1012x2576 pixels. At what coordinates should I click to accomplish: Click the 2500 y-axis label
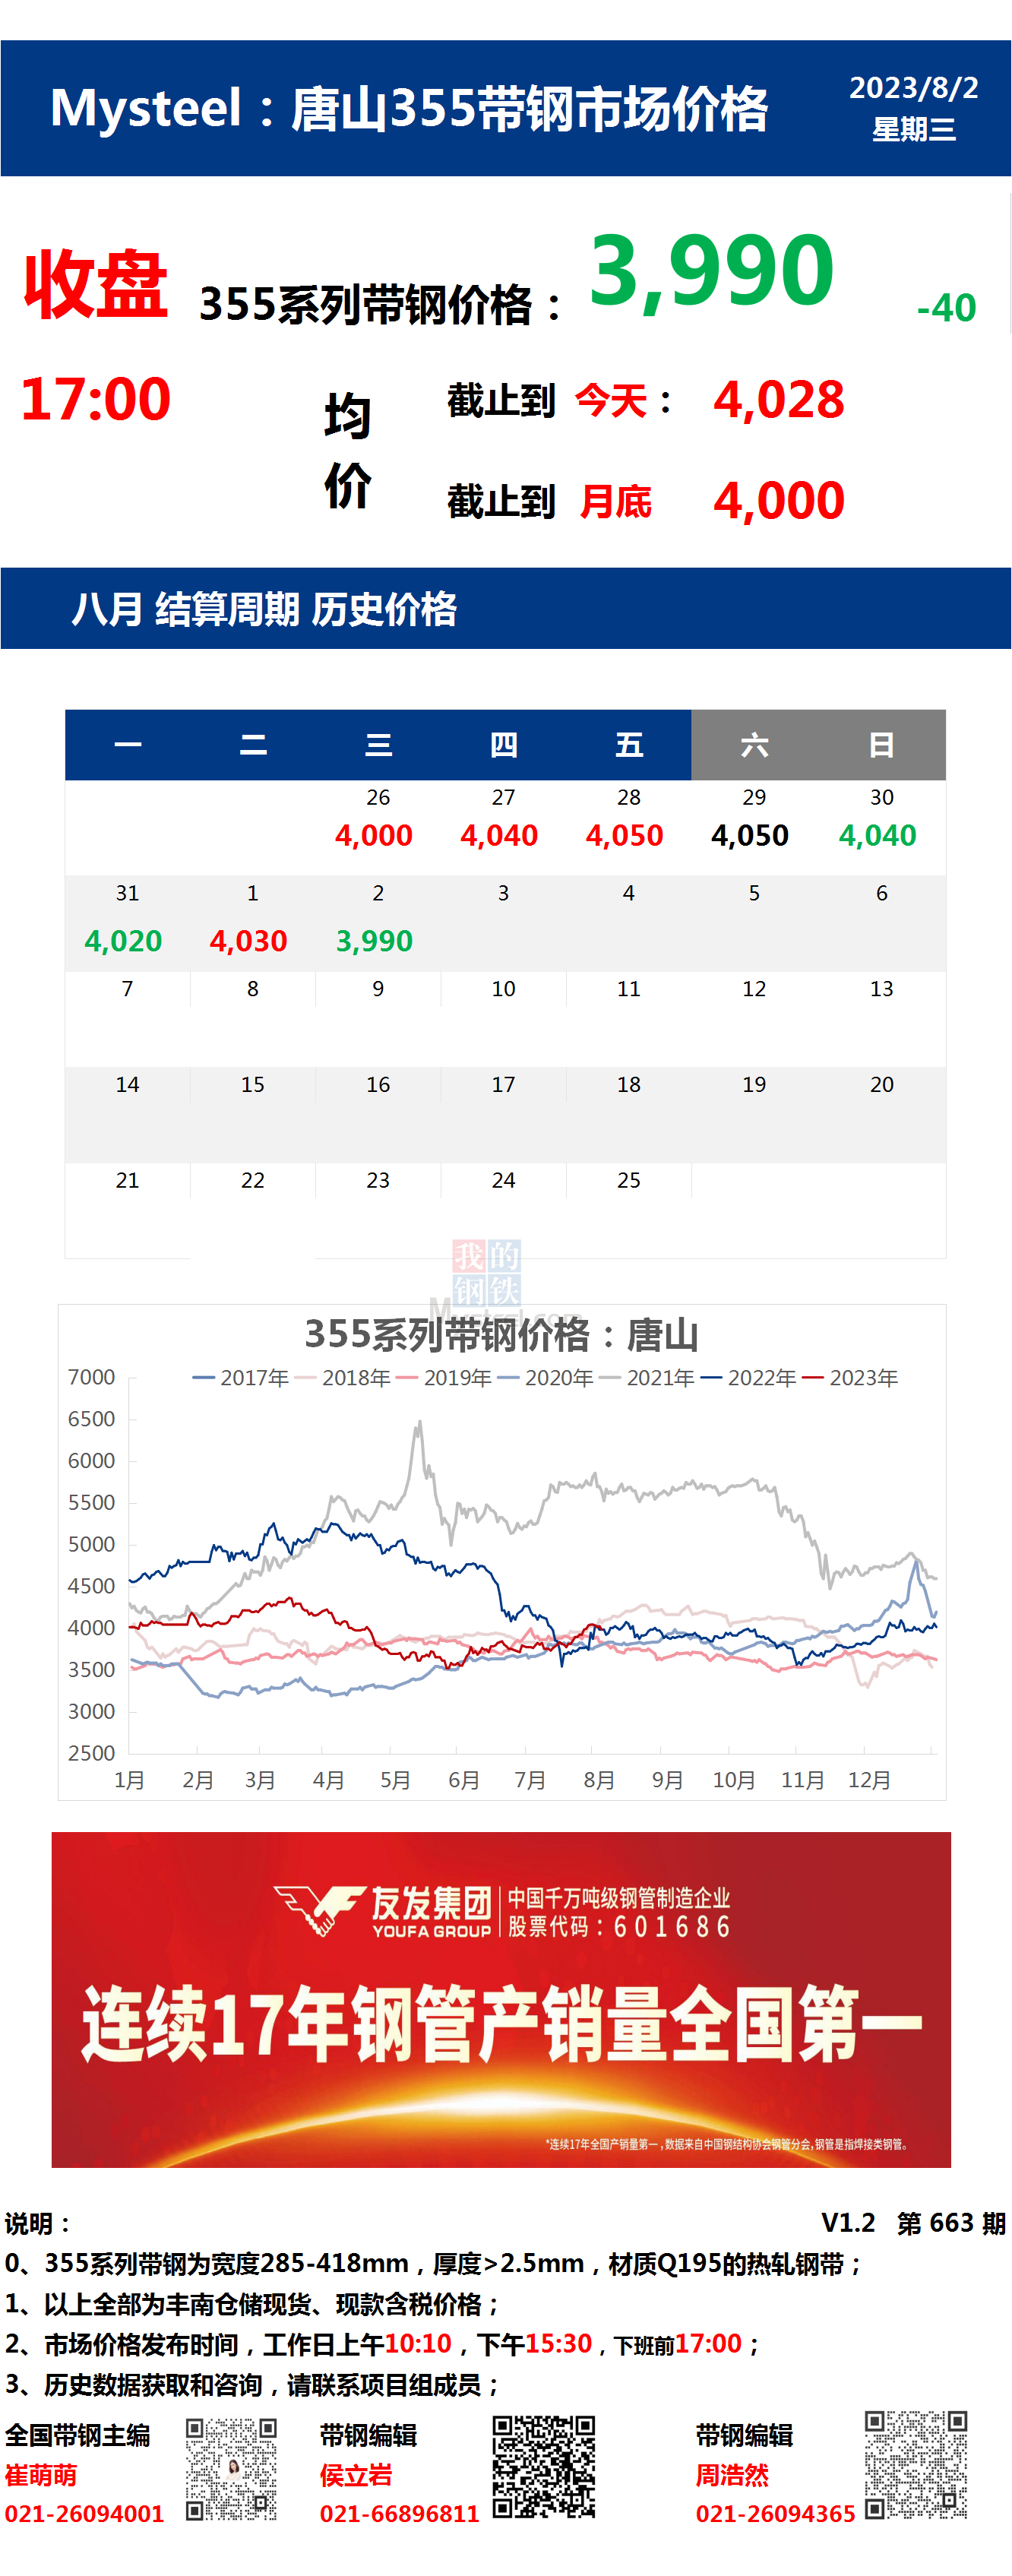pos(91,1753)
